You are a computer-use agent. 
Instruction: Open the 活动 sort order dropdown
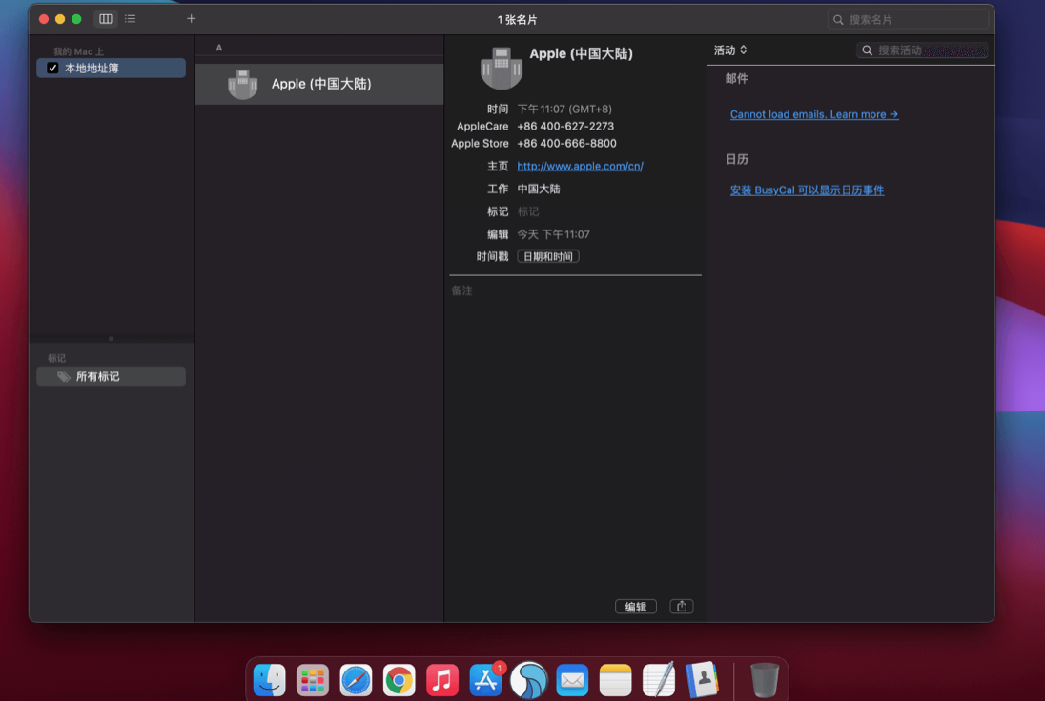pos(730,50)
